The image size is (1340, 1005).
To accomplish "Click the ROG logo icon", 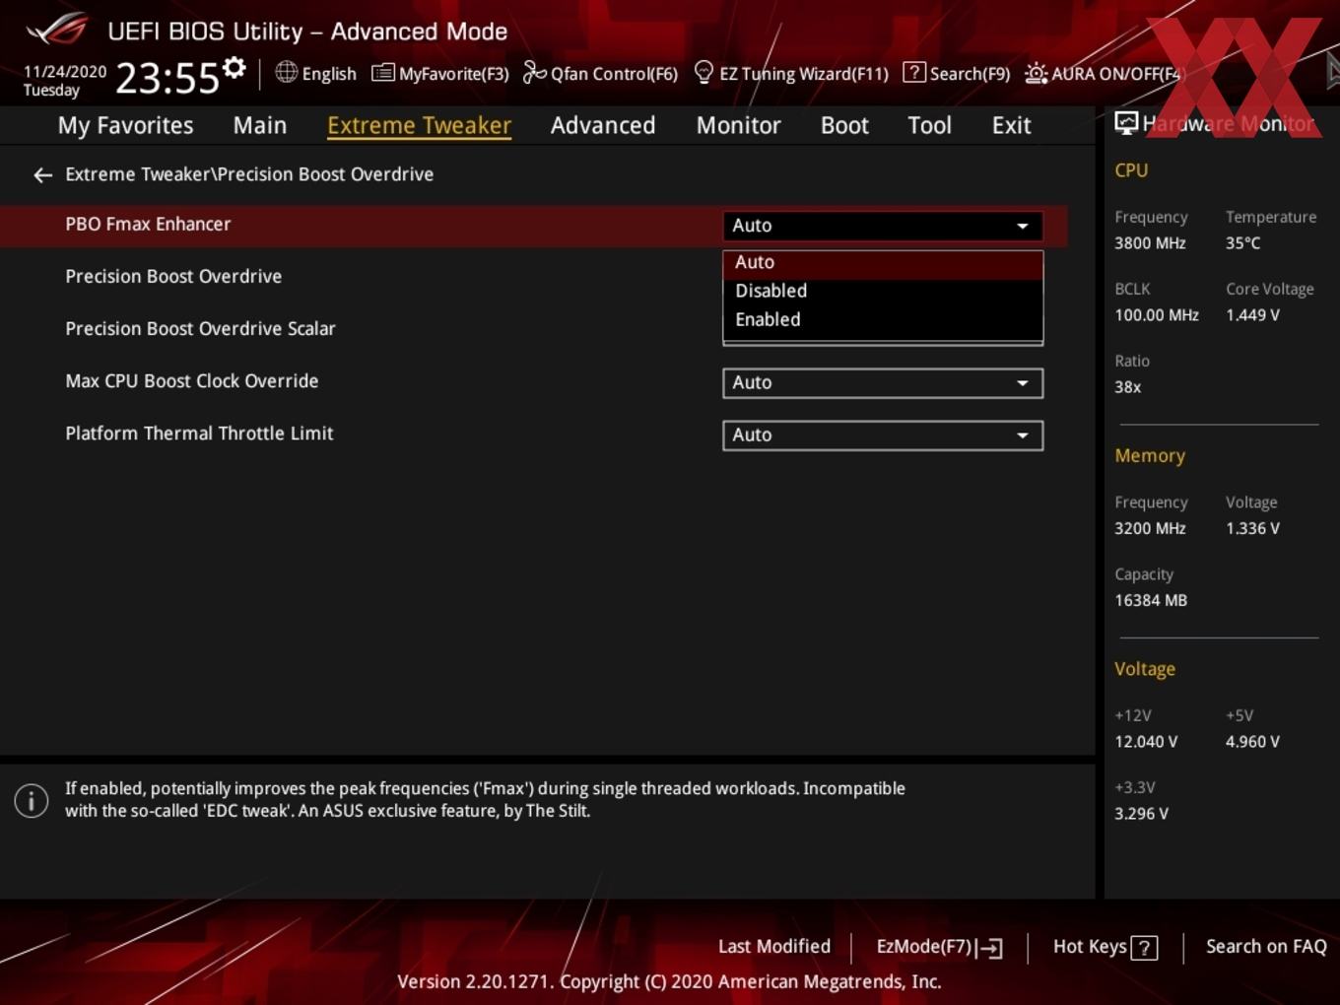I will 57,29.
